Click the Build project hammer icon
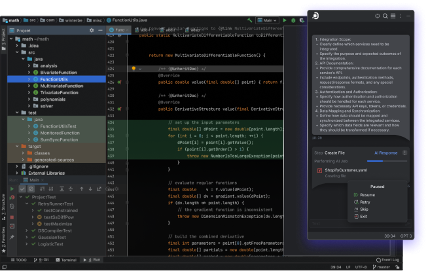Screen dimensions: 428x271 point(250,20)
